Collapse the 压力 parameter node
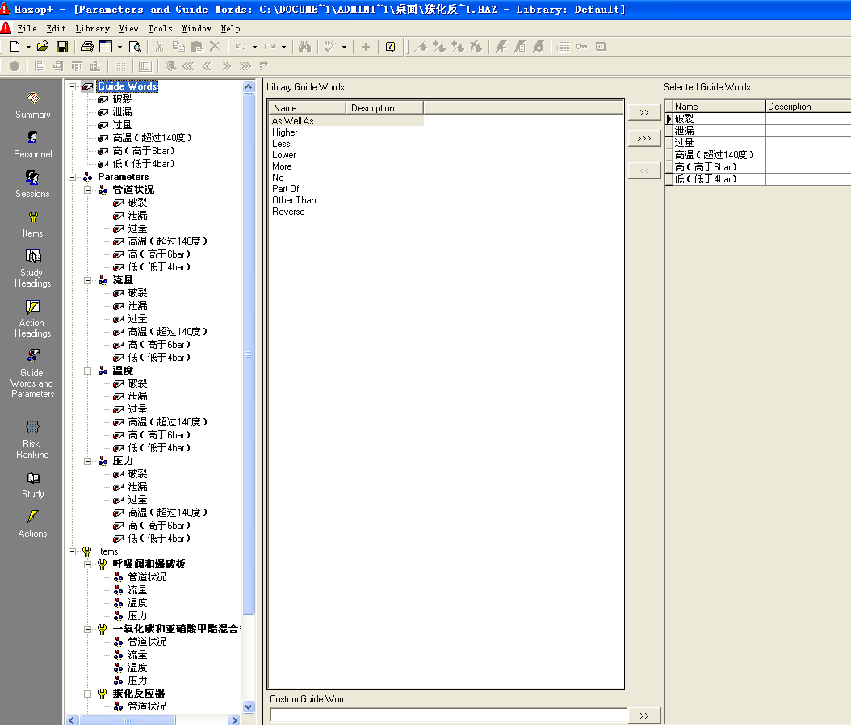Viewport: 851px width, 725px height. 87,461
